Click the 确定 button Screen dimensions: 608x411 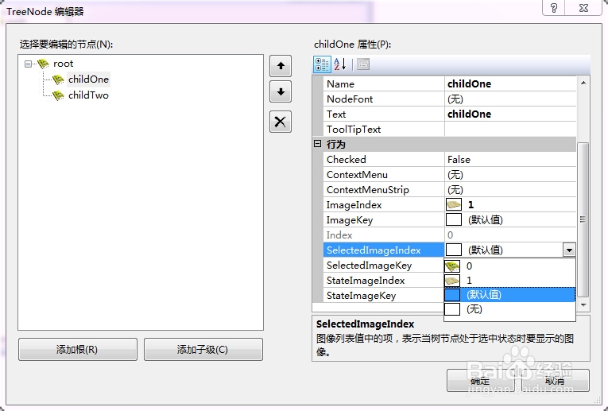coord(480,380)
